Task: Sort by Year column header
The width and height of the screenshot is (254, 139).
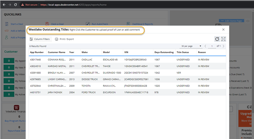Action: tap(72, 52)
